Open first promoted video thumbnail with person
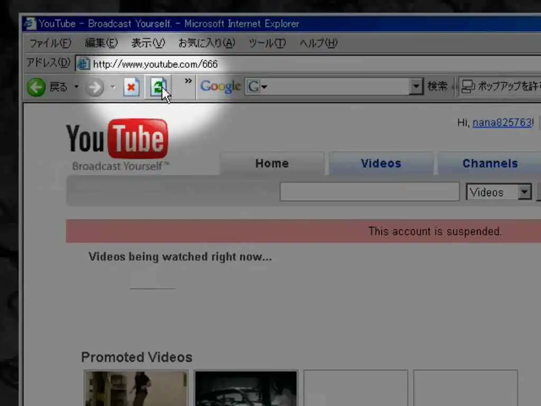The height and width of the screenshot is (406, 541). [x=136, y=388]
